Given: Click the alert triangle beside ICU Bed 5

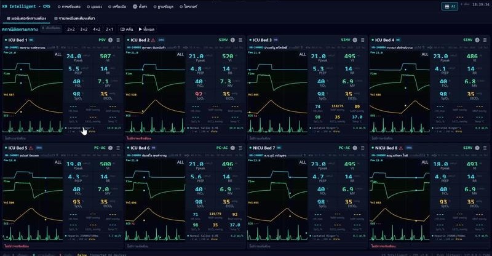Looking at the screenshot, I should 31,148.
